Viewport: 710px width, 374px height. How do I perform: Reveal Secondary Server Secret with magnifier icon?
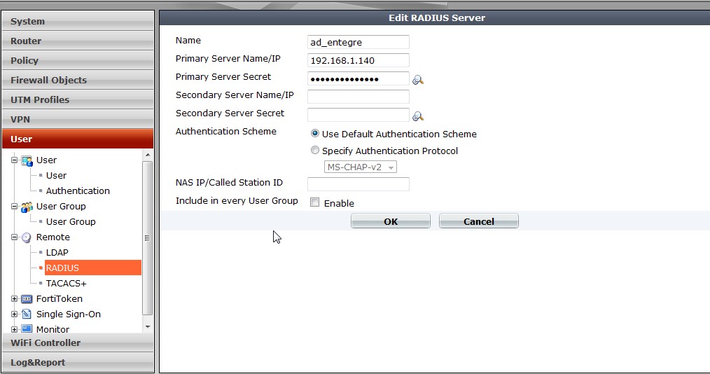tap(418, 116)
